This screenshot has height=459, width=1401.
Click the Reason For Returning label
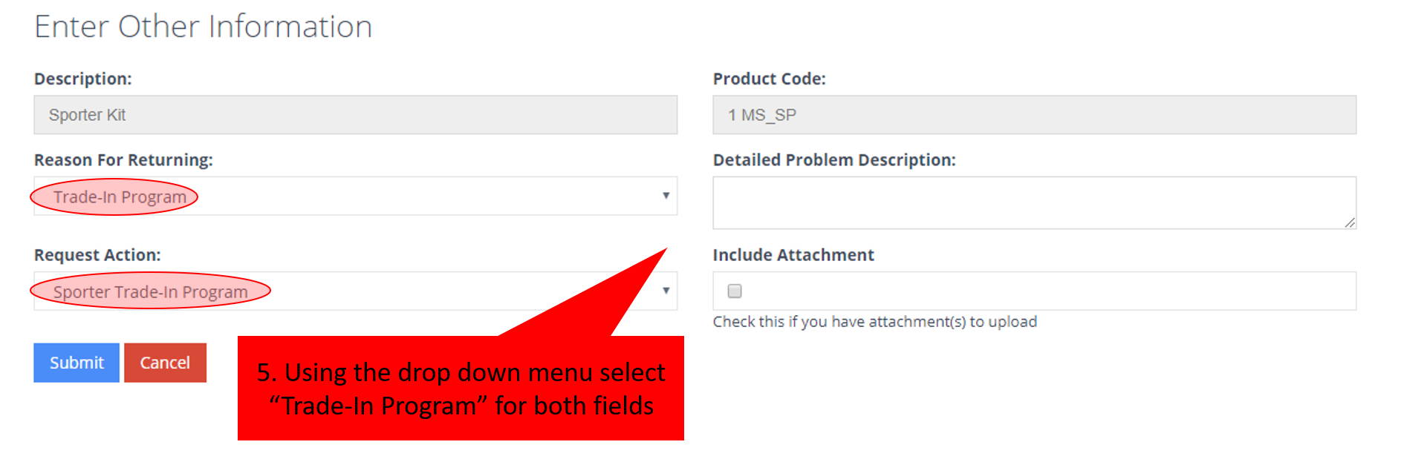tap(123, 160)
